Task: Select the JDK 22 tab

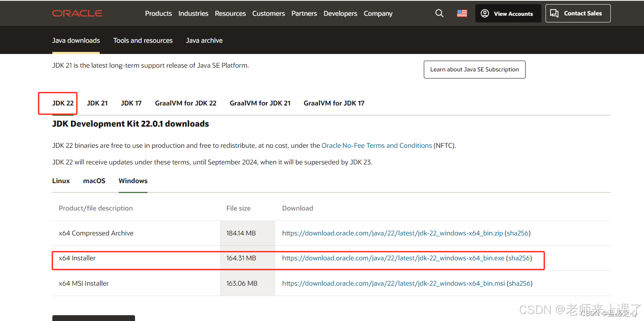Action: (x=63, y=103)
